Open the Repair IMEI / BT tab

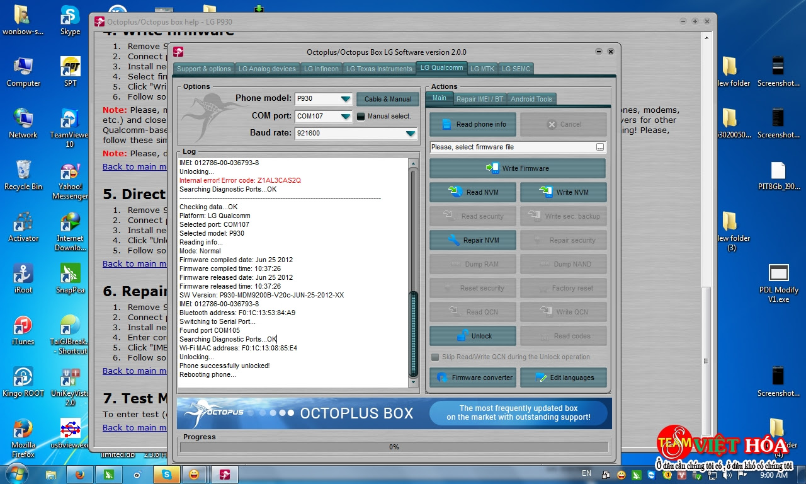[x=480, y=99]
